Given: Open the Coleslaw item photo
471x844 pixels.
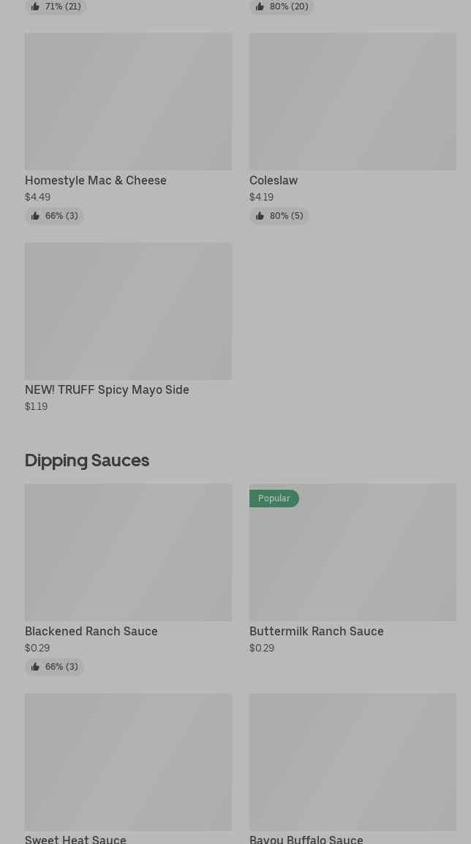Looking at the screenshot, I should tap(353, 102).
